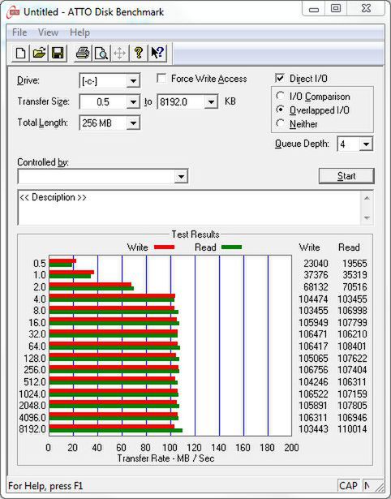This screenshot has width=391, height=499.
Task: Click the 0.5 transfer size row label
Action: click(40, 264)
